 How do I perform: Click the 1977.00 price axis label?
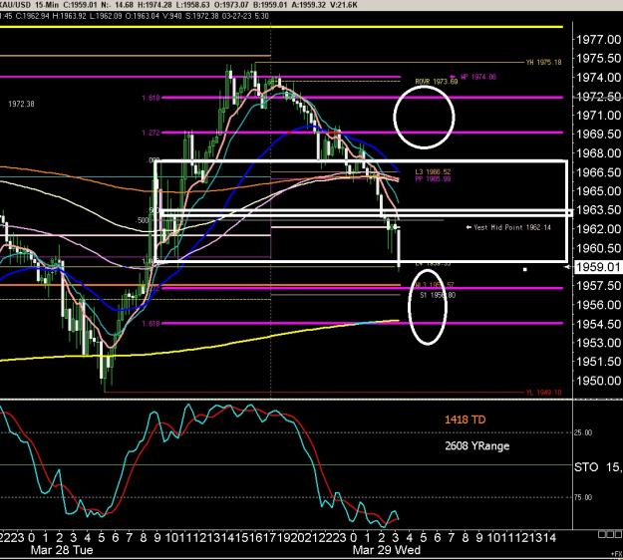pos(598,39)
